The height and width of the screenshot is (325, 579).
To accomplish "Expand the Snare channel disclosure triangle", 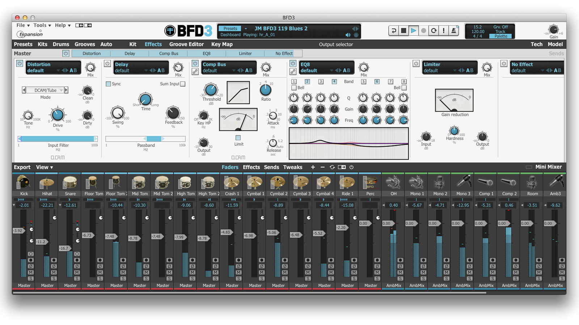I will point(60,205).
